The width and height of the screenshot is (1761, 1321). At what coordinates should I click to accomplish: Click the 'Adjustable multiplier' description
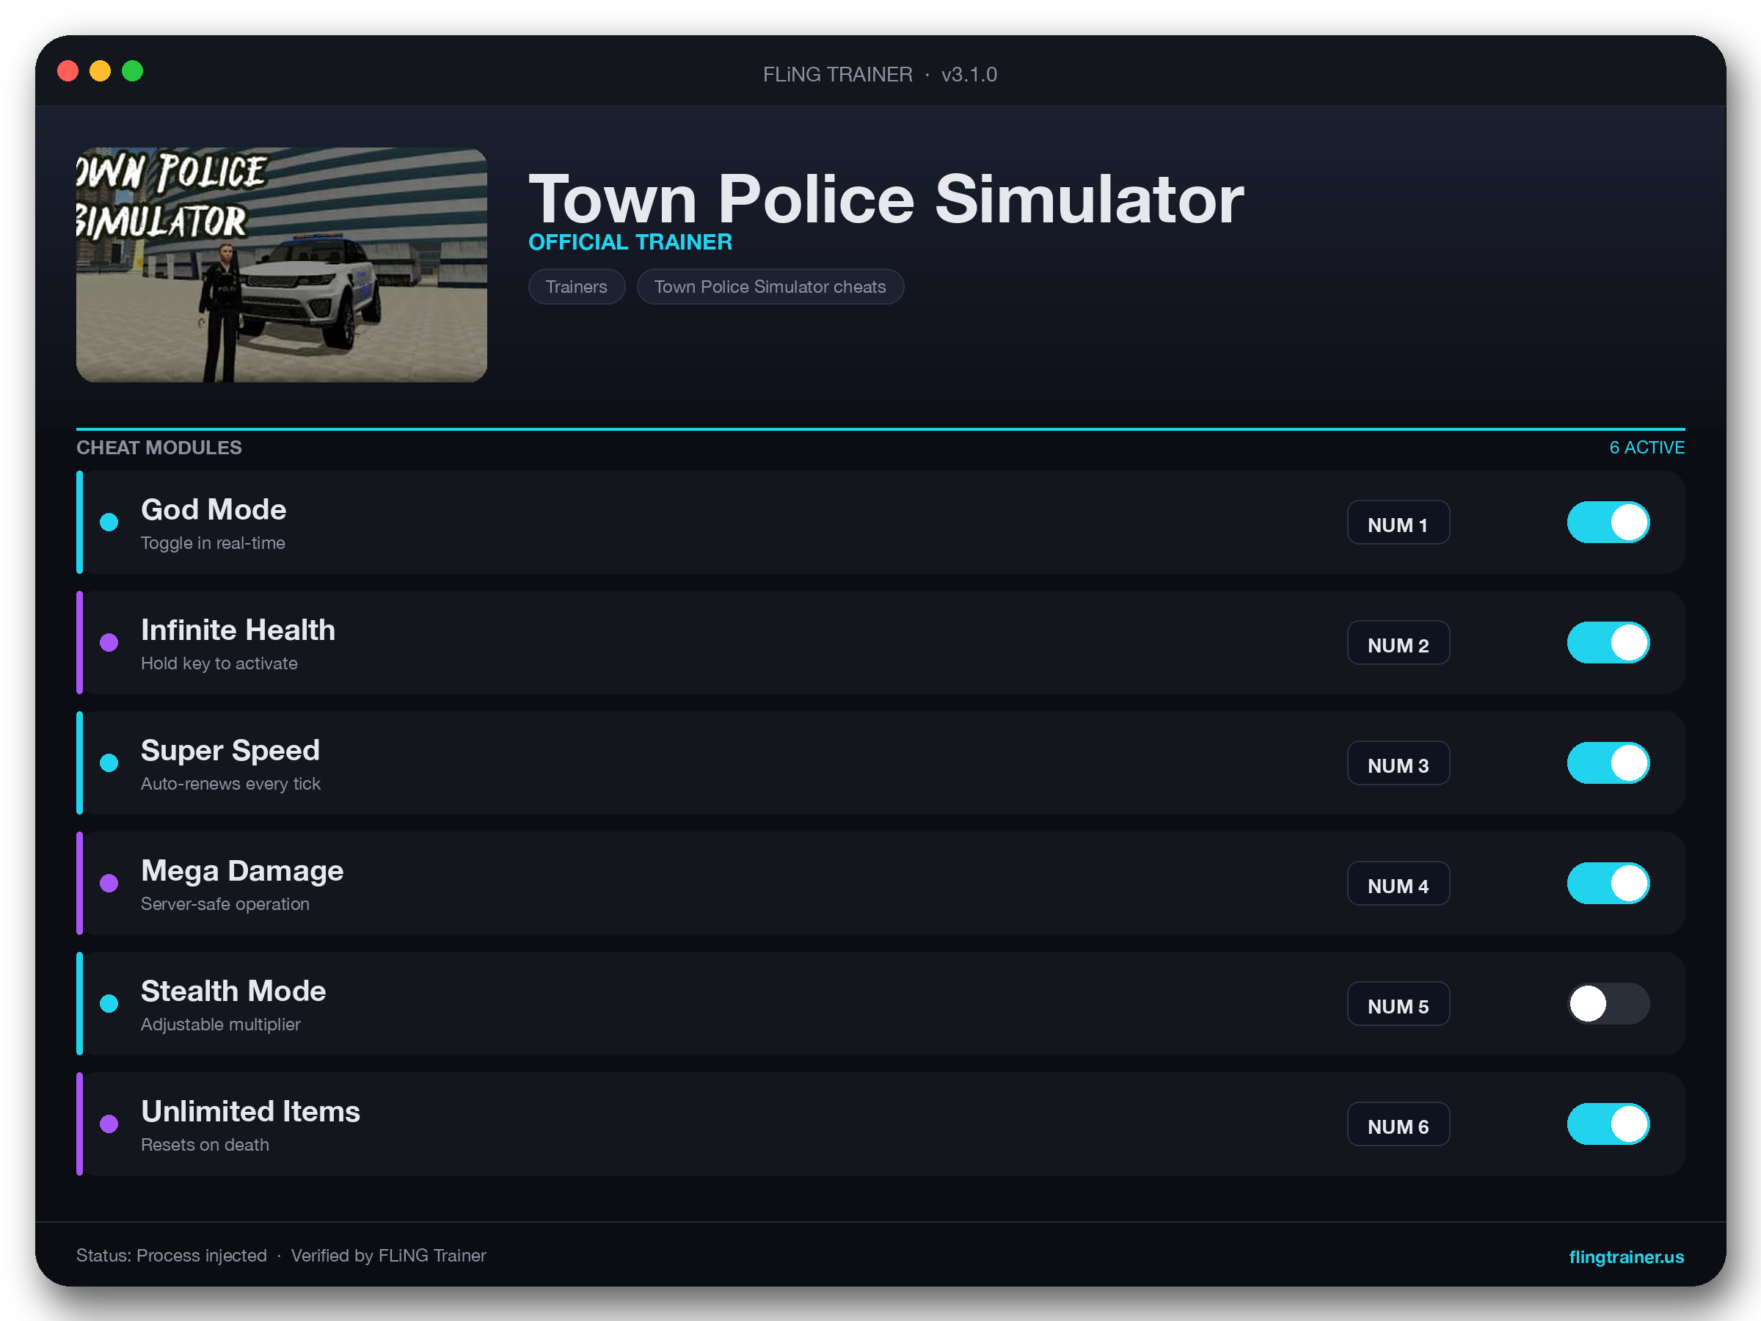(221, 1024)
